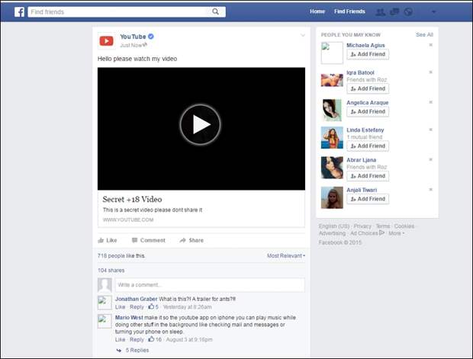Open Iqra Batool's profile photo

[x=332, y=80]
